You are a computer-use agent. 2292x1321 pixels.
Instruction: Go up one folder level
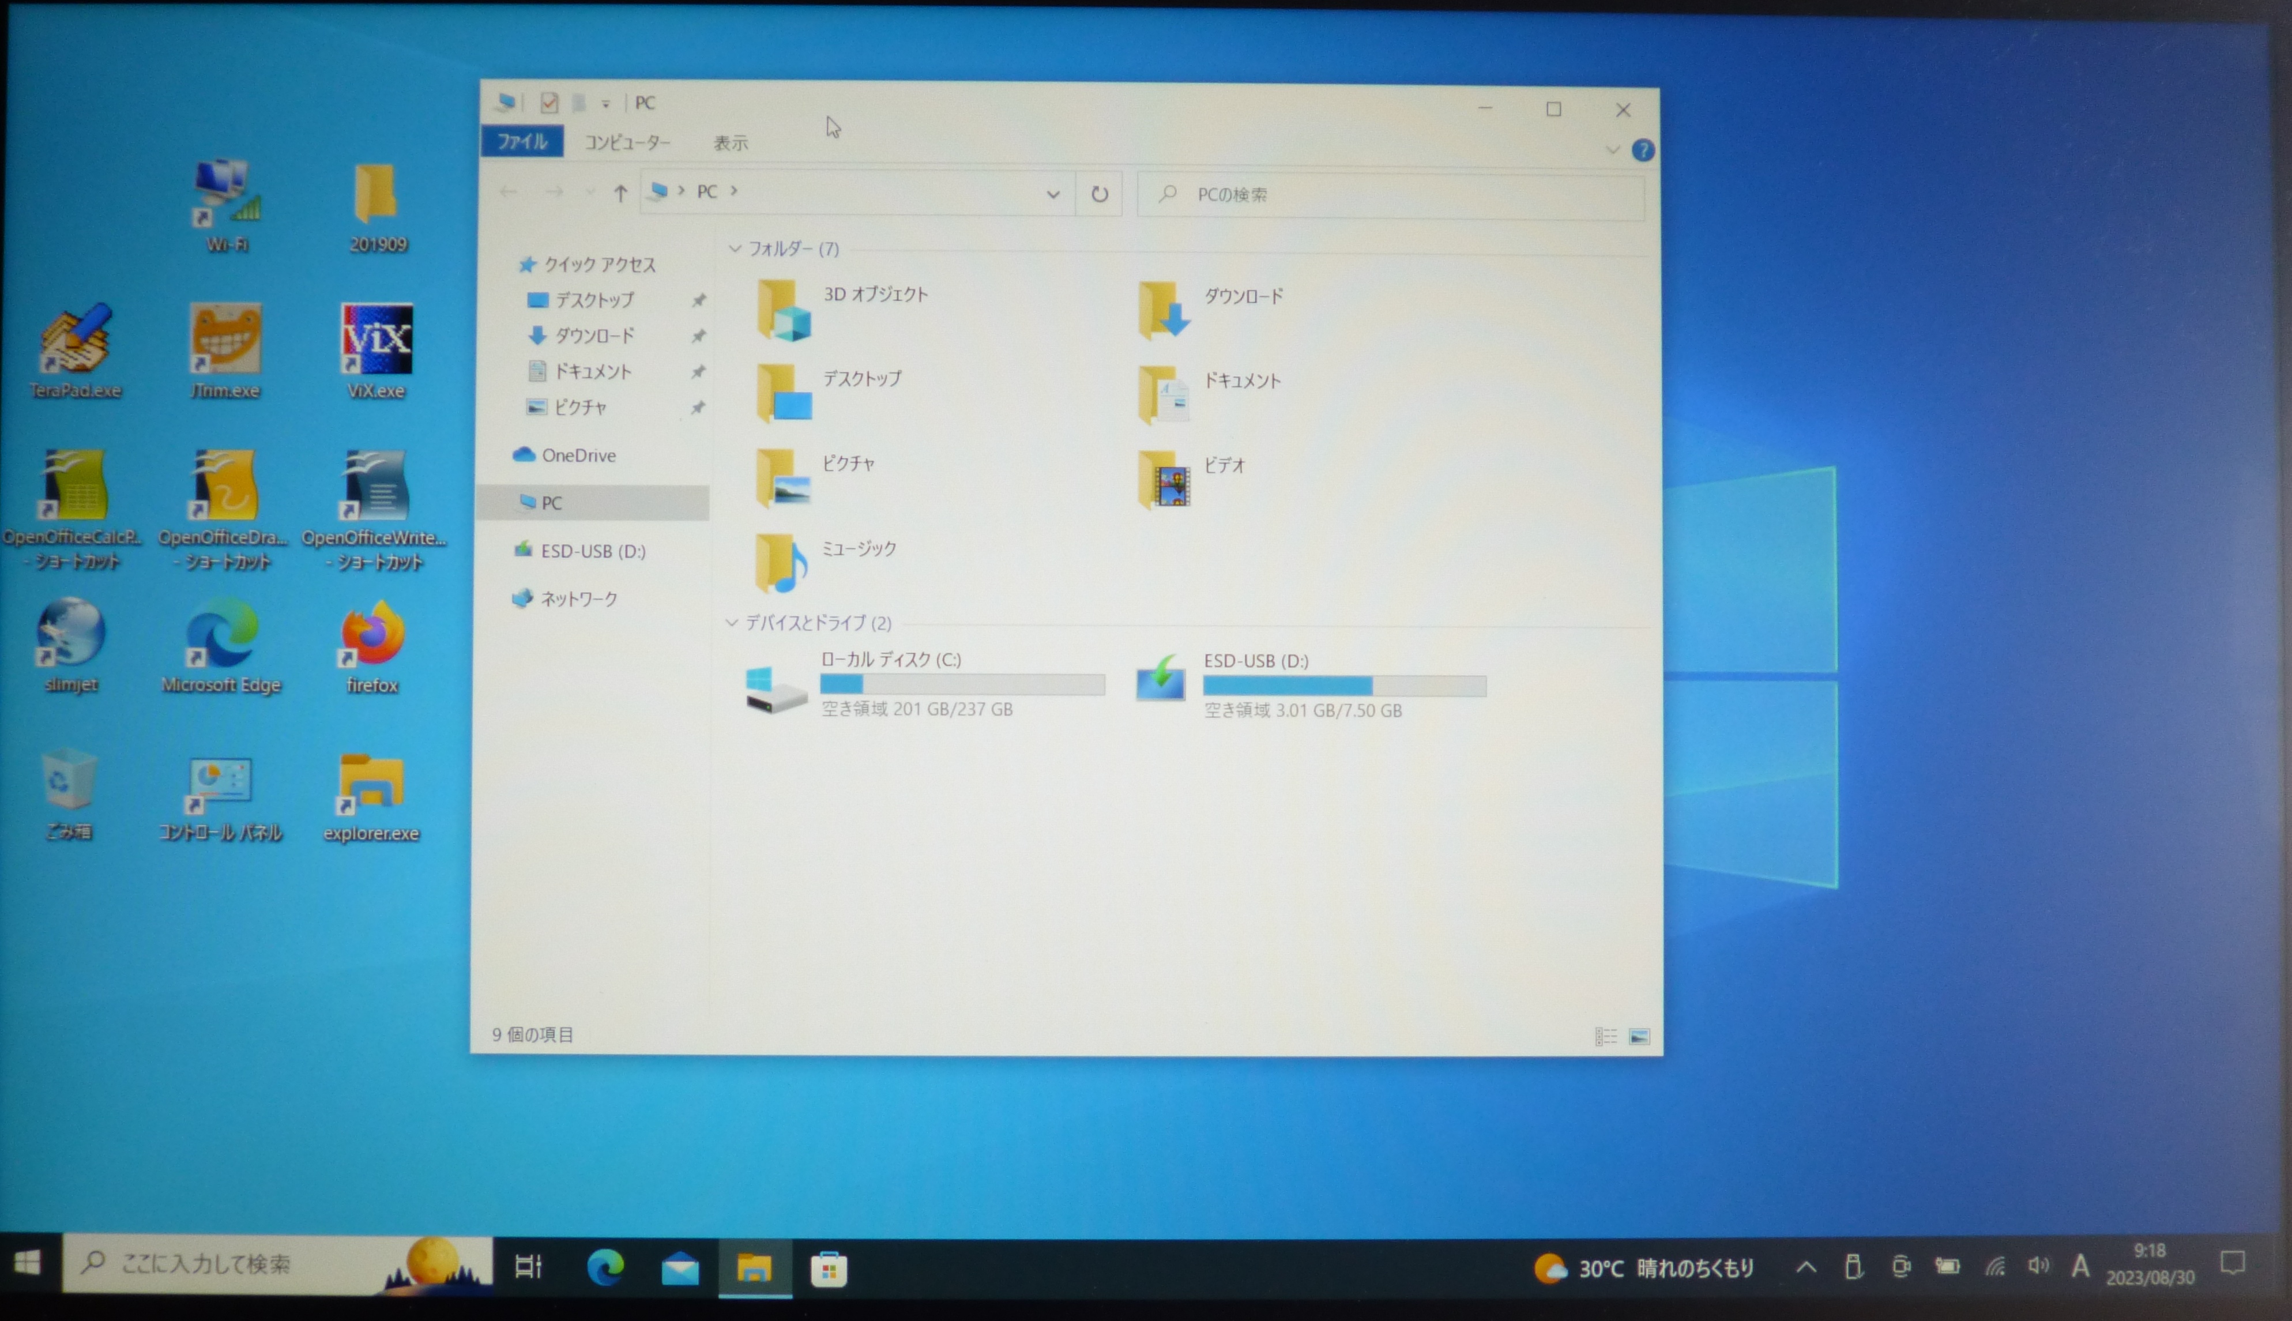[x=620, y=193]
